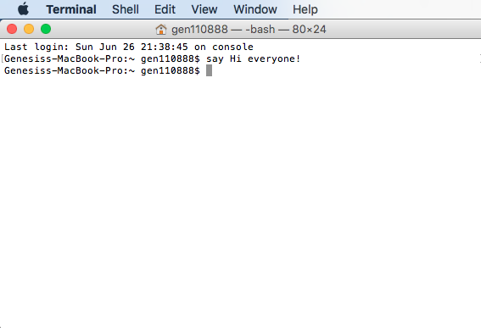This screenshot has height=328, width=481.
Task: Click the gray cursor block at the prompt
Action: 209,70
